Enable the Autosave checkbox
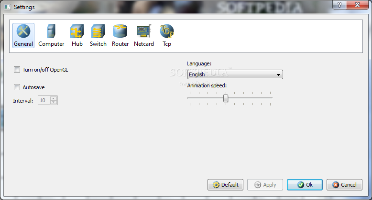The image size is (372, 200). pyautogui.click(x=17, y=87)
